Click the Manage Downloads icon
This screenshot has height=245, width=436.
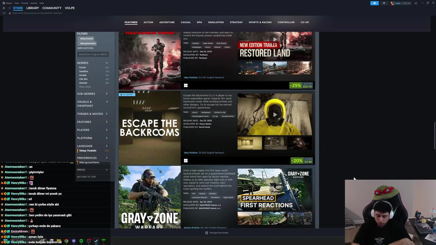point(206,233)
